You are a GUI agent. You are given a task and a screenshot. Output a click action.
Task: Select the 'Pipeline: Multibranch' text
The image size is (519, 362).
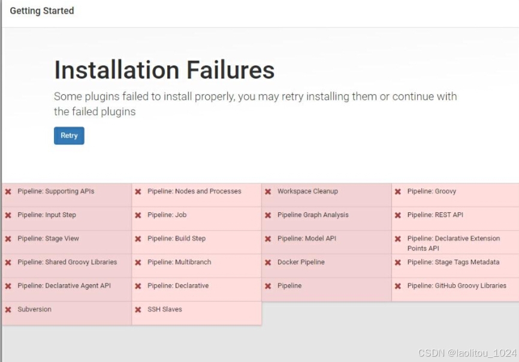(x=179, y=262)
